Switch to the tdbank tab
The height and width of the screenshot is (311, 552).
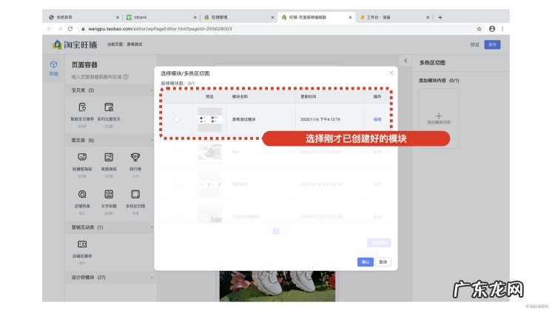pyautogui.click(x=161, y=17)
